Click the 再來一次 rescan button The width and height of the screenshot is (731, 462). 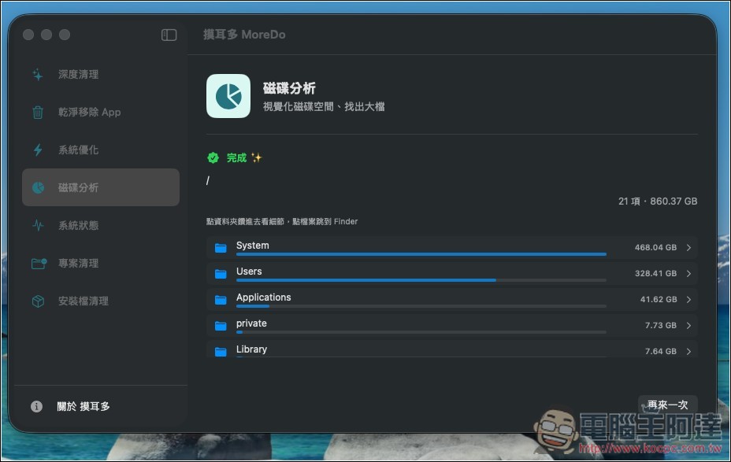668,405
